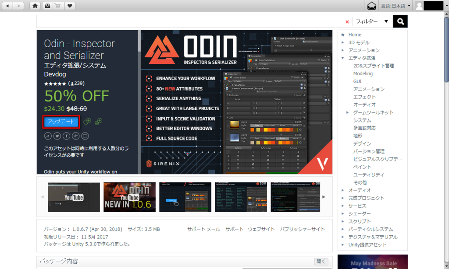Expand the シェーダー category arrow
Image resolution: width=449 pixels, height=269 pixels.
point(343,213)
